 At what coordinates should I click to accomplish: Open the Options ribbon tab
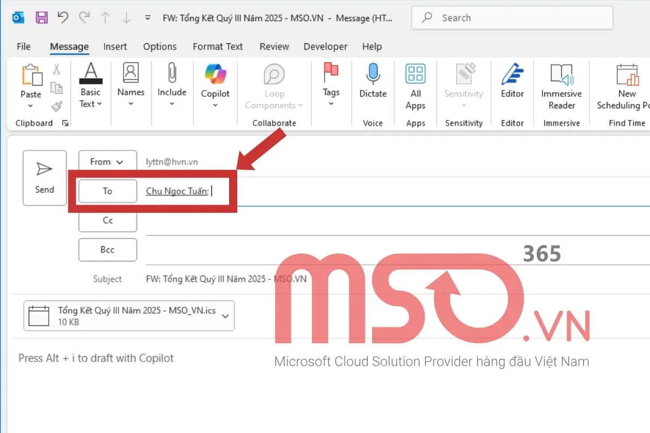click(x=160, y=47)
